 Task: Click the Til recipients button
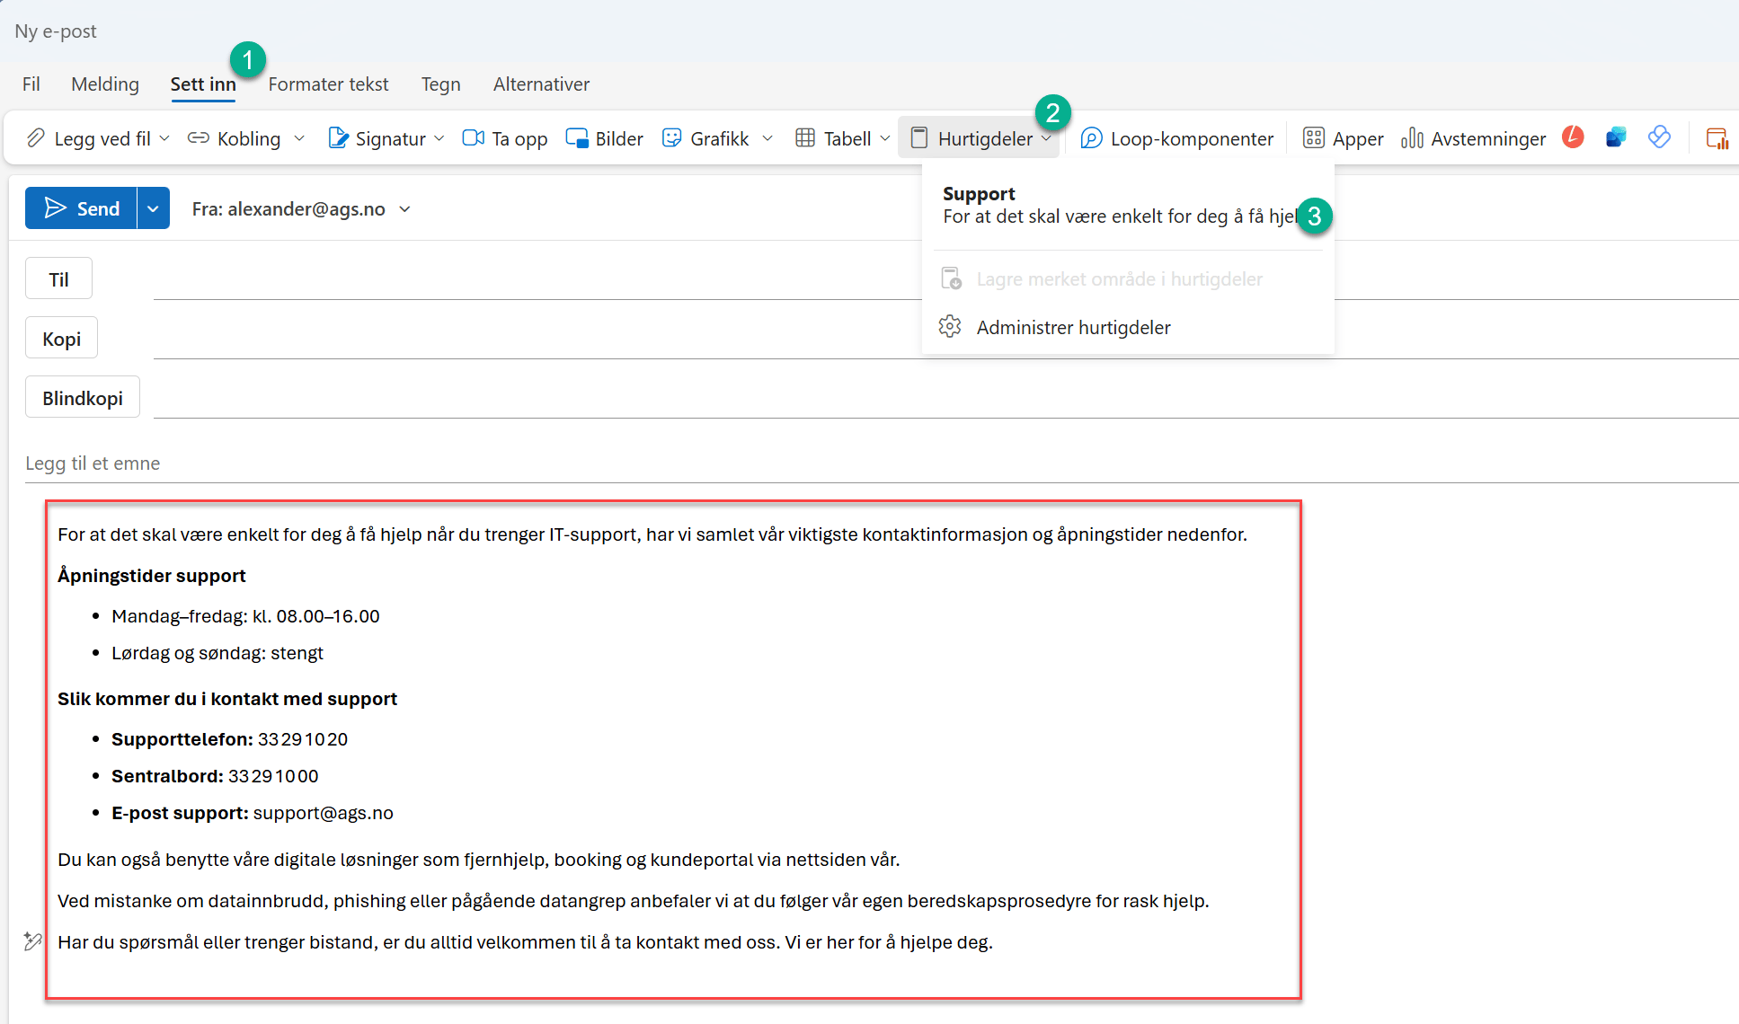click(x=58, y=279)
